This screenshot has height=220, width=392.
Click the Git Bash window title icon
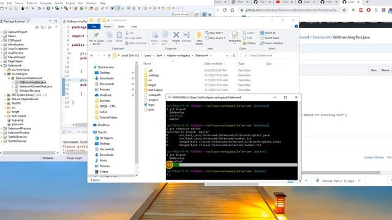(x=170, y=97)
